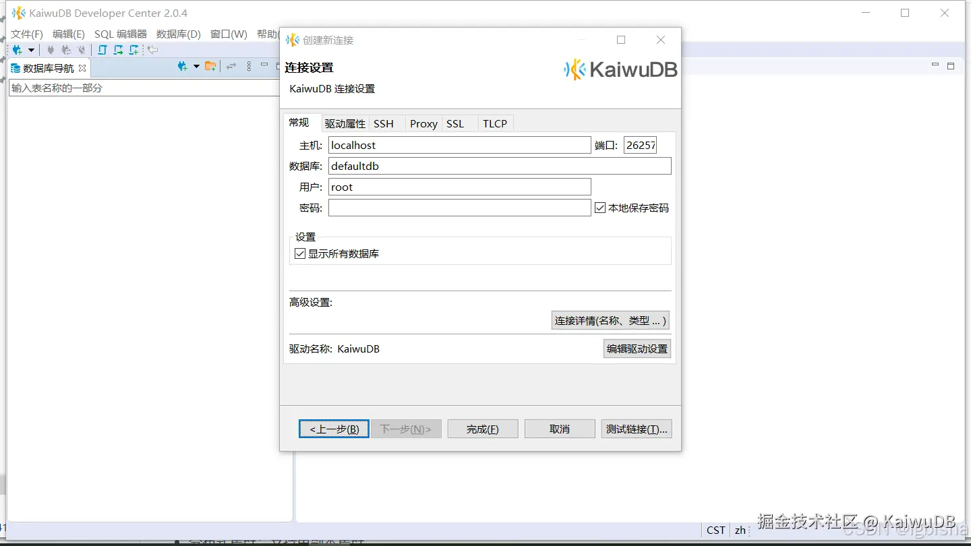Switch to the Proxy tab
This screenshot has height=546, width=971.
point(423,124)
